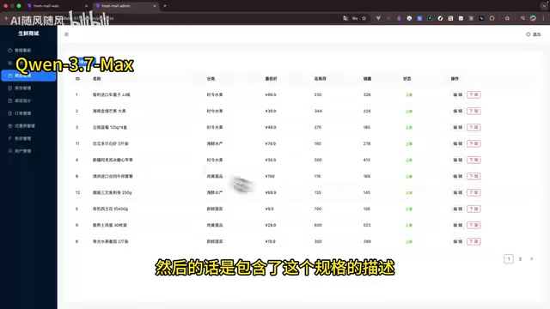
Task: Open the tab search dropdown chevron
Action: tap(544, 6)
